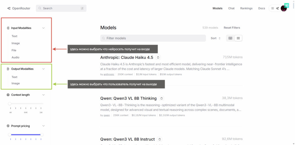295x145 pixels.
Task: Collapse the Context length section
Action: coord(44,95)
